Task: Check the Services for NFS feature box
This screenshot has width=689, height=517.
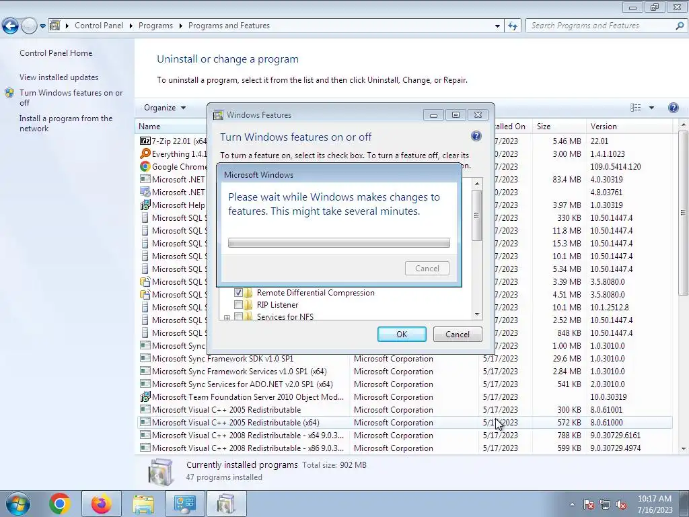Action: tap(238, 316)
